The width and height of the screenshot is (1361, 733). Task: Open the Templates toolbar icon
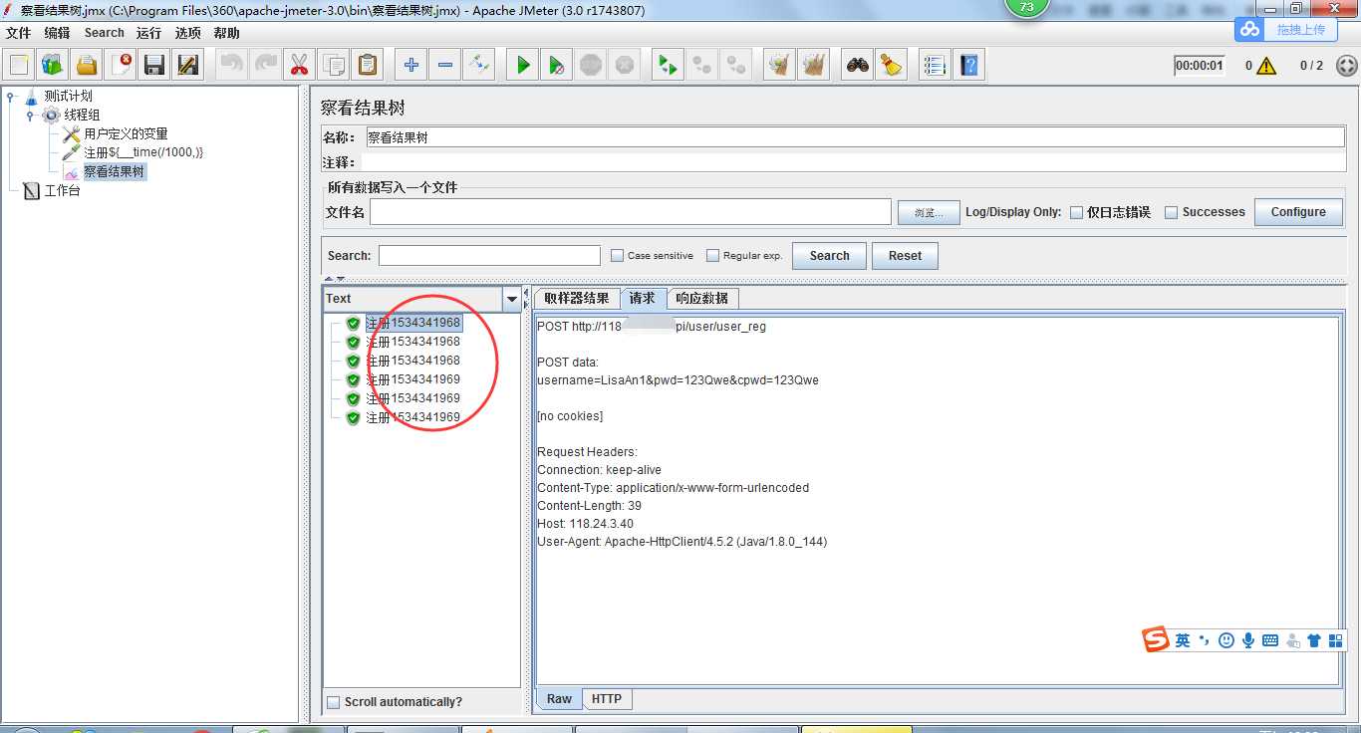tap(53, 66)
